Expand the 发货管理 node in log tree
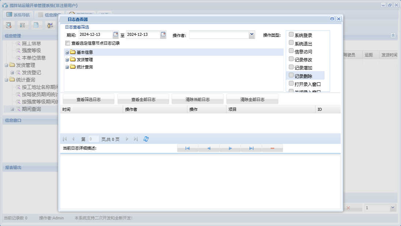The width and height of the screenshot is (401, 226). [x=67, y=60]
